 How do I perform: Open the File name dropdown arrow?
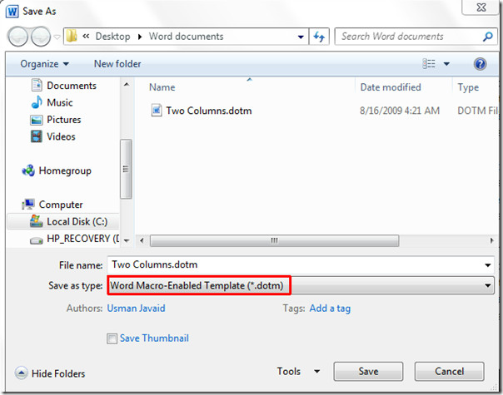coord(488,265)
